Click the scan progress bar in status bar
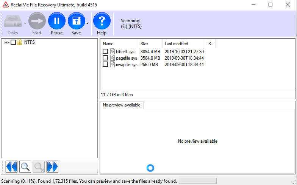Image resolution: width=297 pixels, height=185 pixels. pyautogui.click(x=198, y=181)
